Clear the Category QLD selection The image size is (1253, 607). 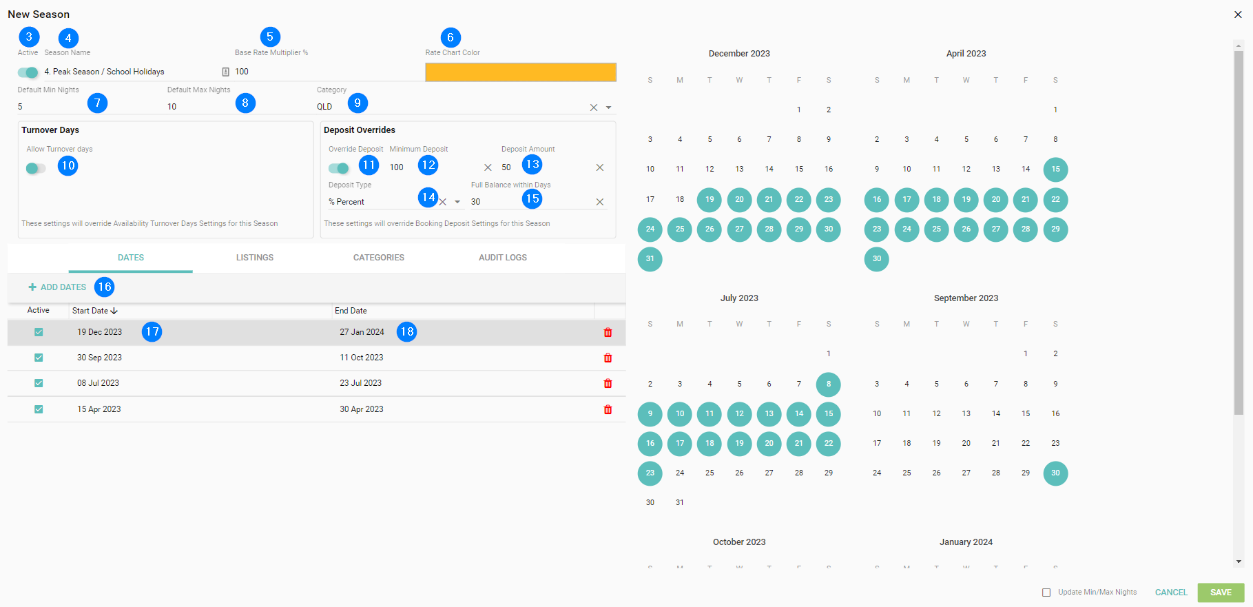click(x=594, y=107)
